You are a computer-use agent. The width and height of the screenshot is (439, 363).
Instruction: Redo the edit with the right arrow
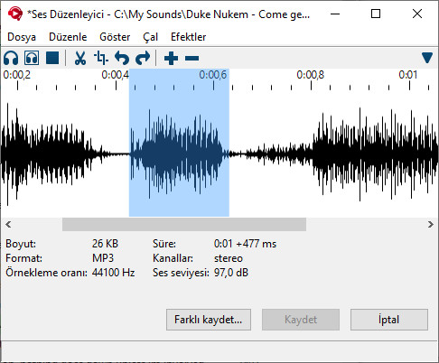[143, 58]
